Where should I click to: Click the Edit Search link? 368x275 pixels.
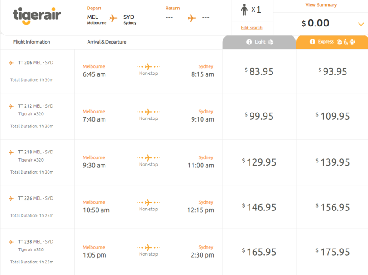click(251, 28)
